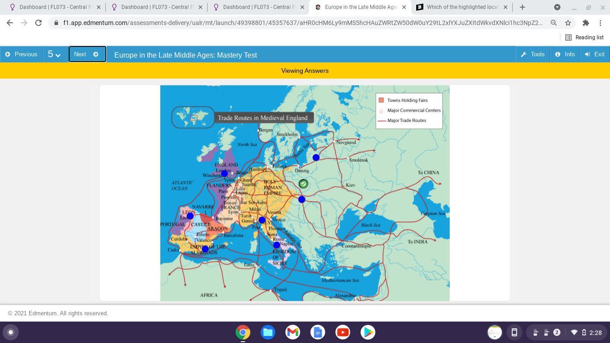The image size is (610, 343).
Task: Click the 'Constantinople' label on the map
Action: [356, 246]
